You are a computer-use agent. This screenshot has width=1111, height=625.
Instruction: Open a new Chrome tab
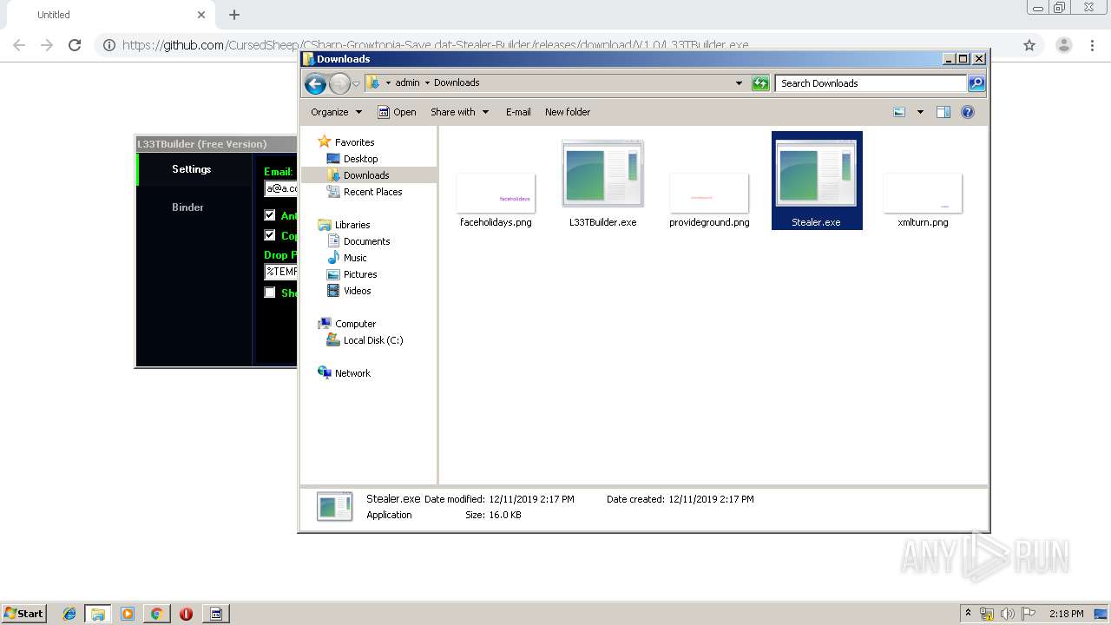(234, 15)
